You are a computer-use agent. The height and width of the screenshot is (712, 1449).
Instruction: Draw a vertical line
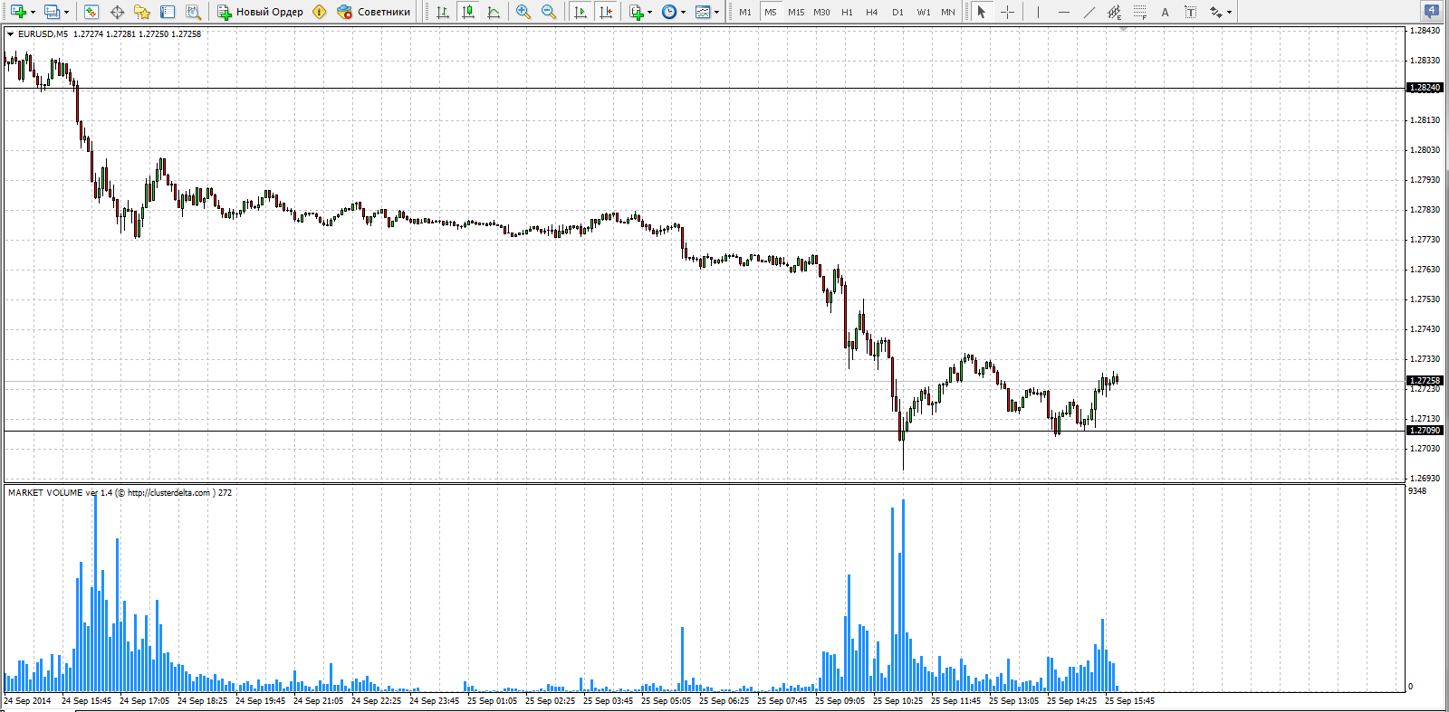(1038, 12)
